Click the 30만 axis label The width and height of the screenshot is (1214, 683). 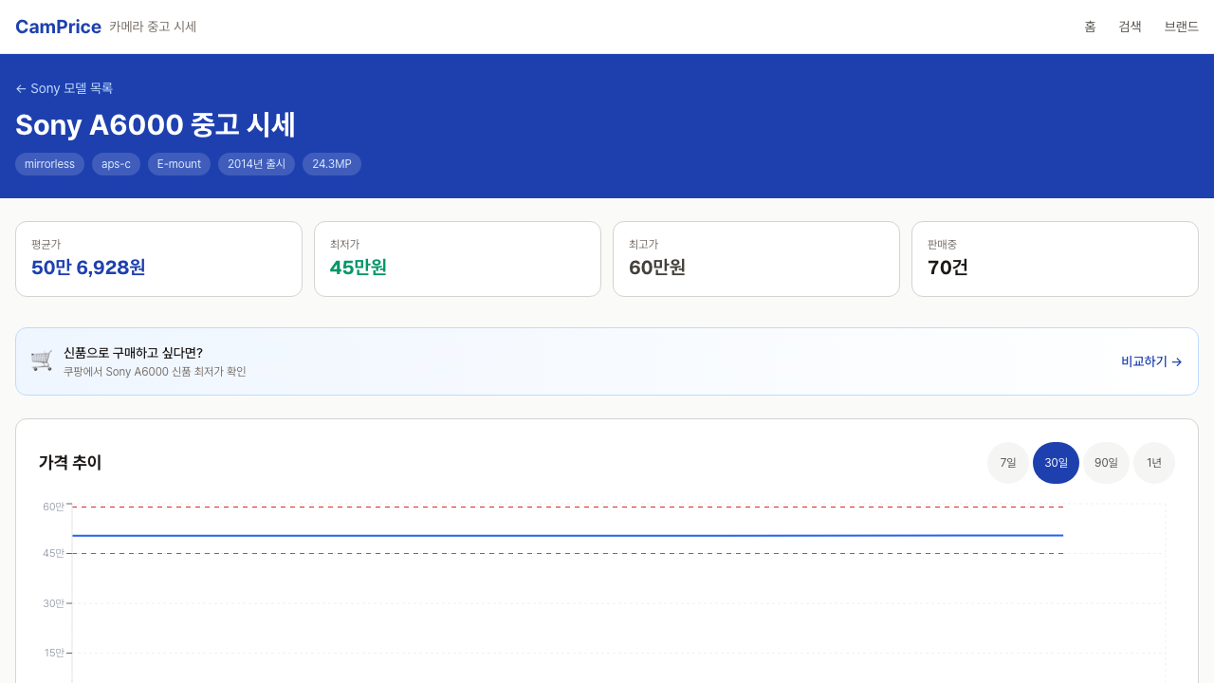coord(53,603)
